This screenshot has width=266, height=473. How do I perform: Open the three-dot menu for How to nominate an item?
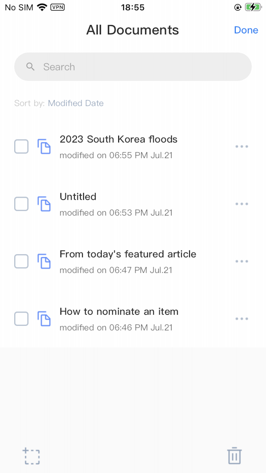point(242,319)
